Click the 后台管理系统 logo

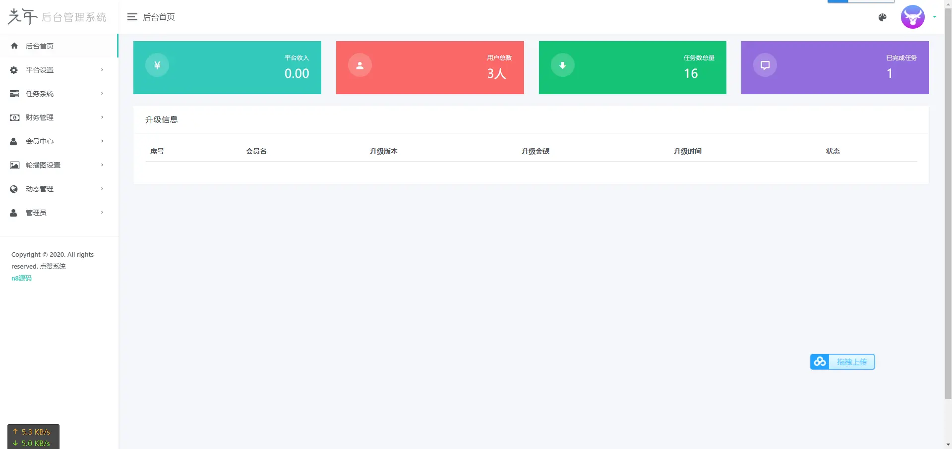click(x=57, y=17)
